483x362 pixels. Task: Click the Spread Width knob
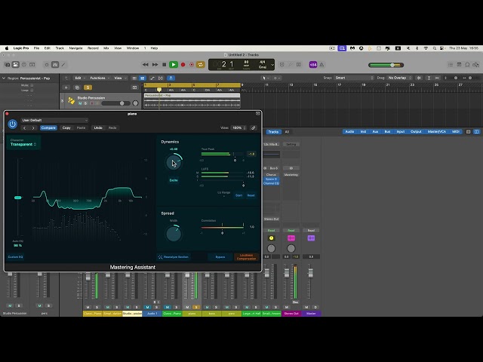pyautogui.click(x=174, y=234)
